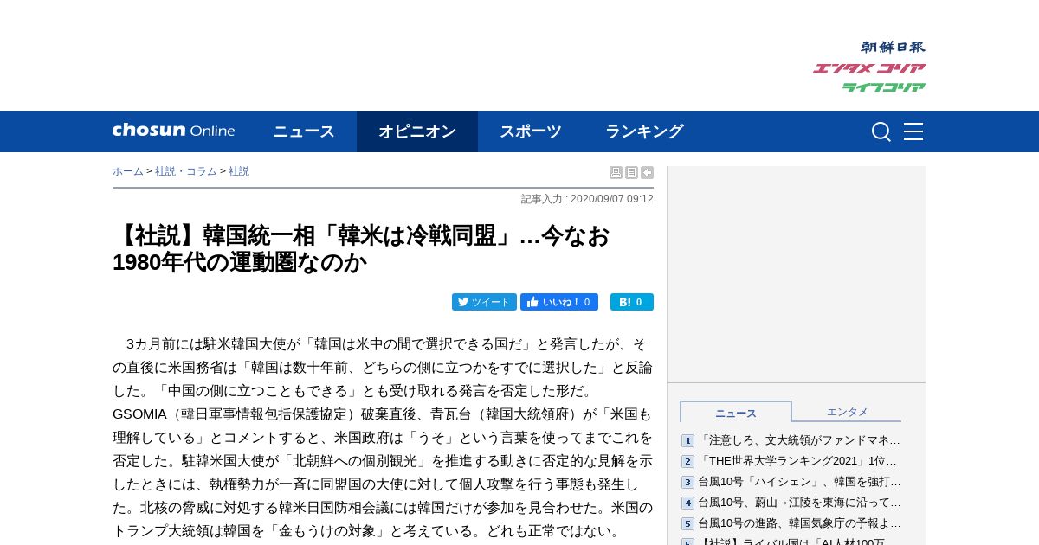Click the chosun Online logo
Screen dimensions: 1039x545
point(173,131)
